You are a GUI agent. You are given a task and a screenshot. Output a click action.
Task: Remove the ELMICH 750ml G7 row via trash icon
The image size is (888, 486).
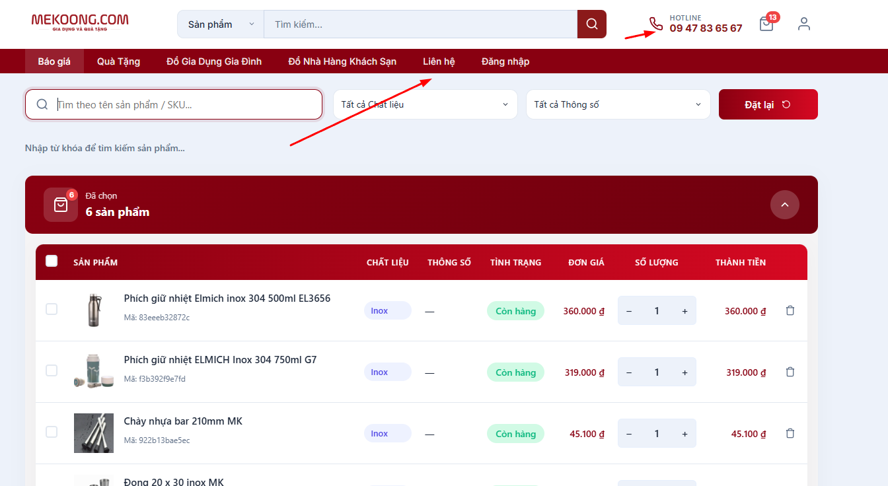(x=790, y=372)
